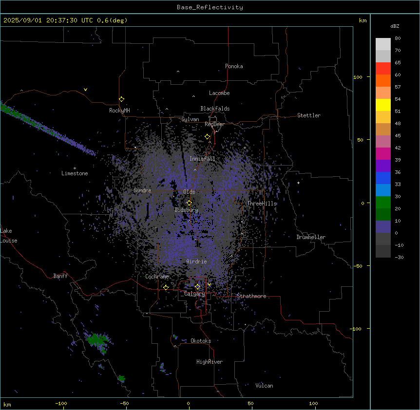The image size is (420, 410).
Task: Click the white plus marker east of ThreeHills
Action: (298, 183)
